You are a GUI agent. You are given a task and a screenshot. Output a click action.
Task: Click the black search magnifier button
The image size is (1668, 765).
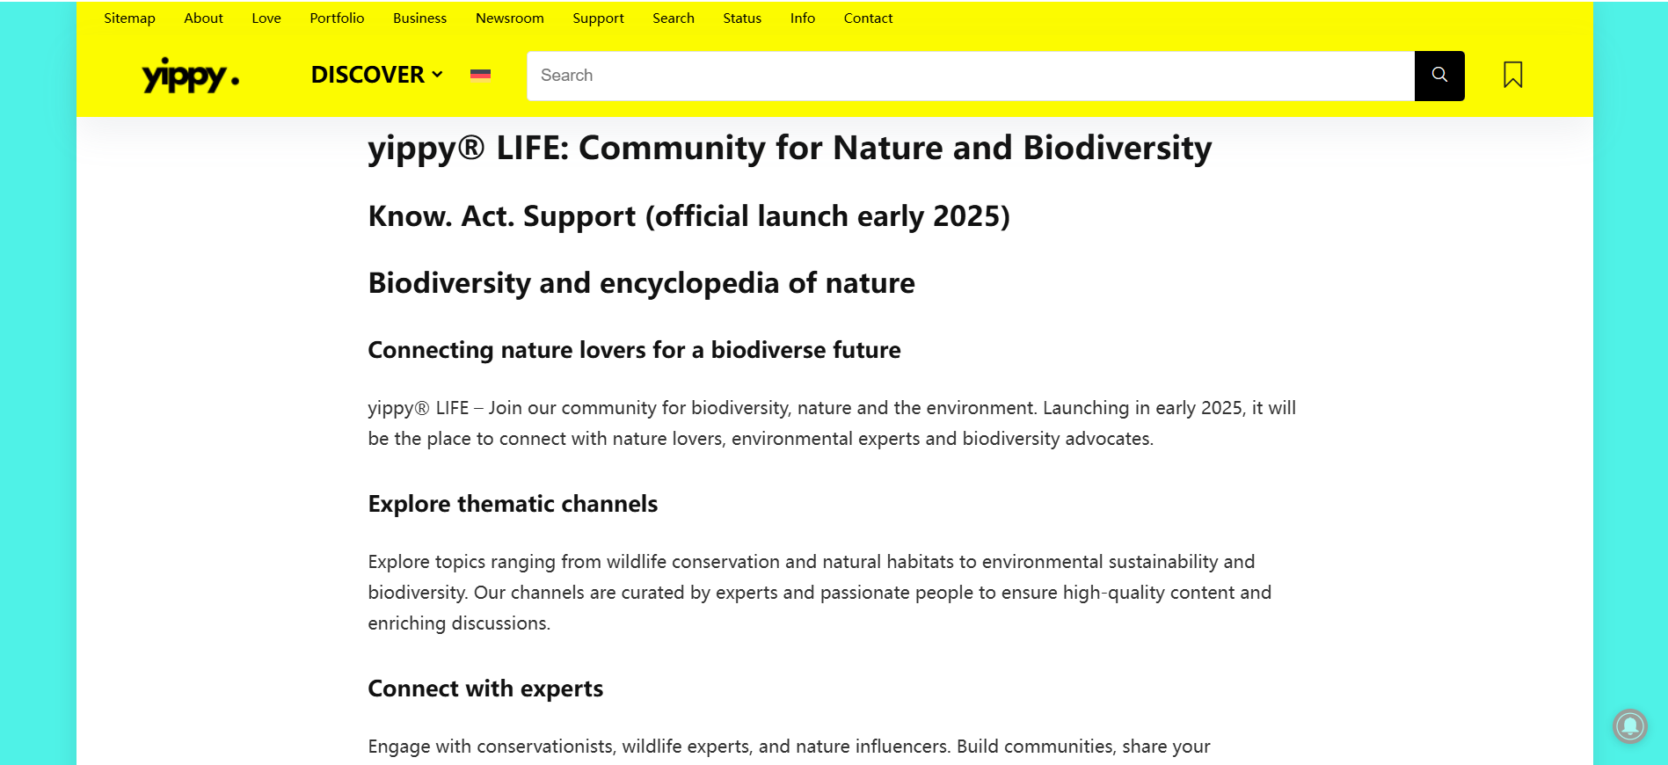1439,76
